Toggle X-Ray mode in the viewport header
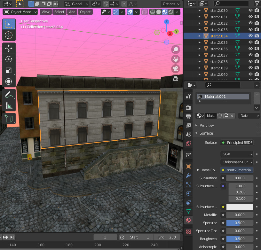 click(145, 12)
